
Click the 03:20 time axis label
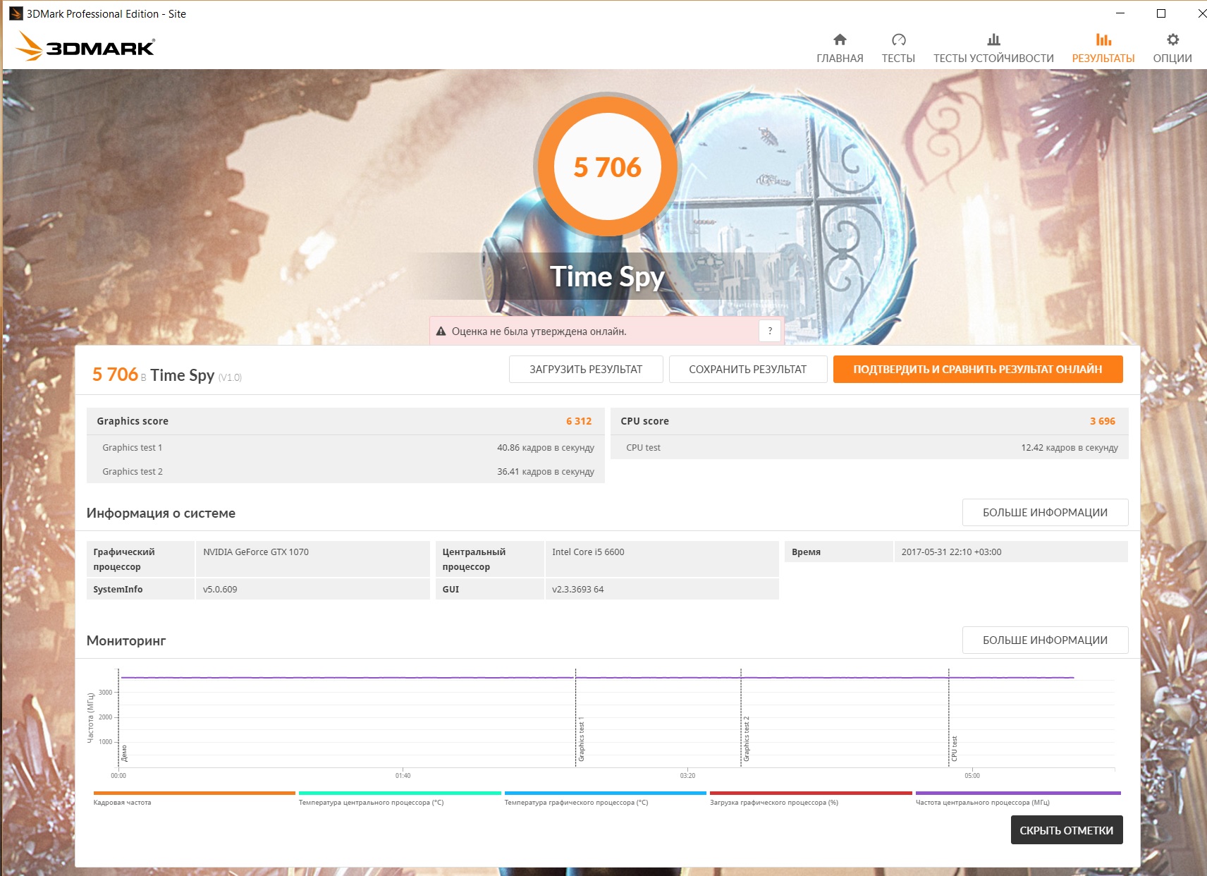point(687,775)
